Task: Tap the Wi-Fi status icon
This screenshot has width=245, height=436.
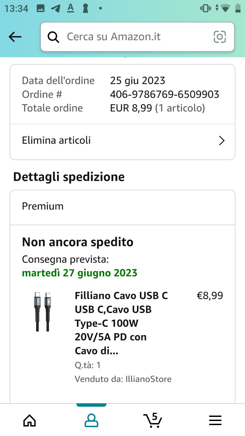Action: tap(225, 8)
